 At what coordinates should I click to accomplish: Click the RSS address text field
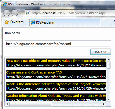pos(58,44)
